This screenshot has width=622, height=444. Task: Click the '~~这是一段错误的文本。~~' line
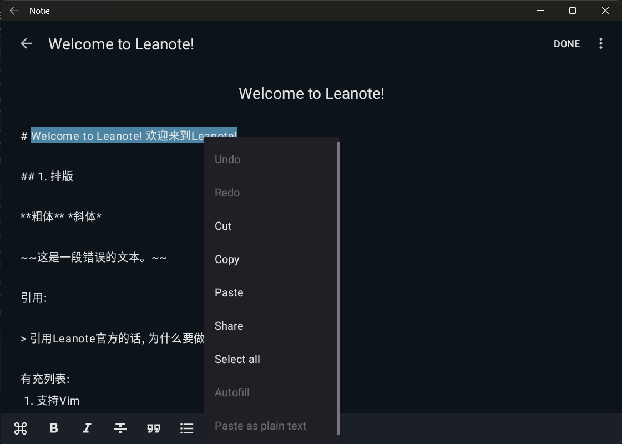tap(94, 257)
